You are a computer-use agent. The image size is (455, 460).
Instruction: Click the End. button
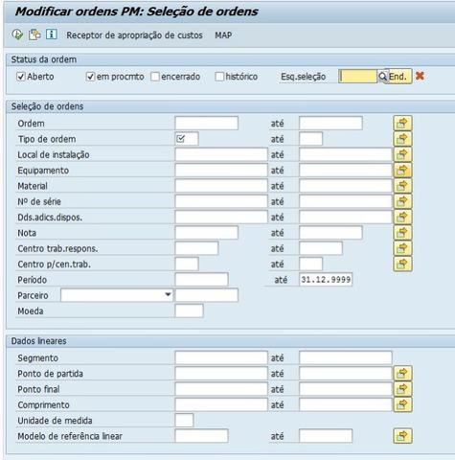(398, 77)
